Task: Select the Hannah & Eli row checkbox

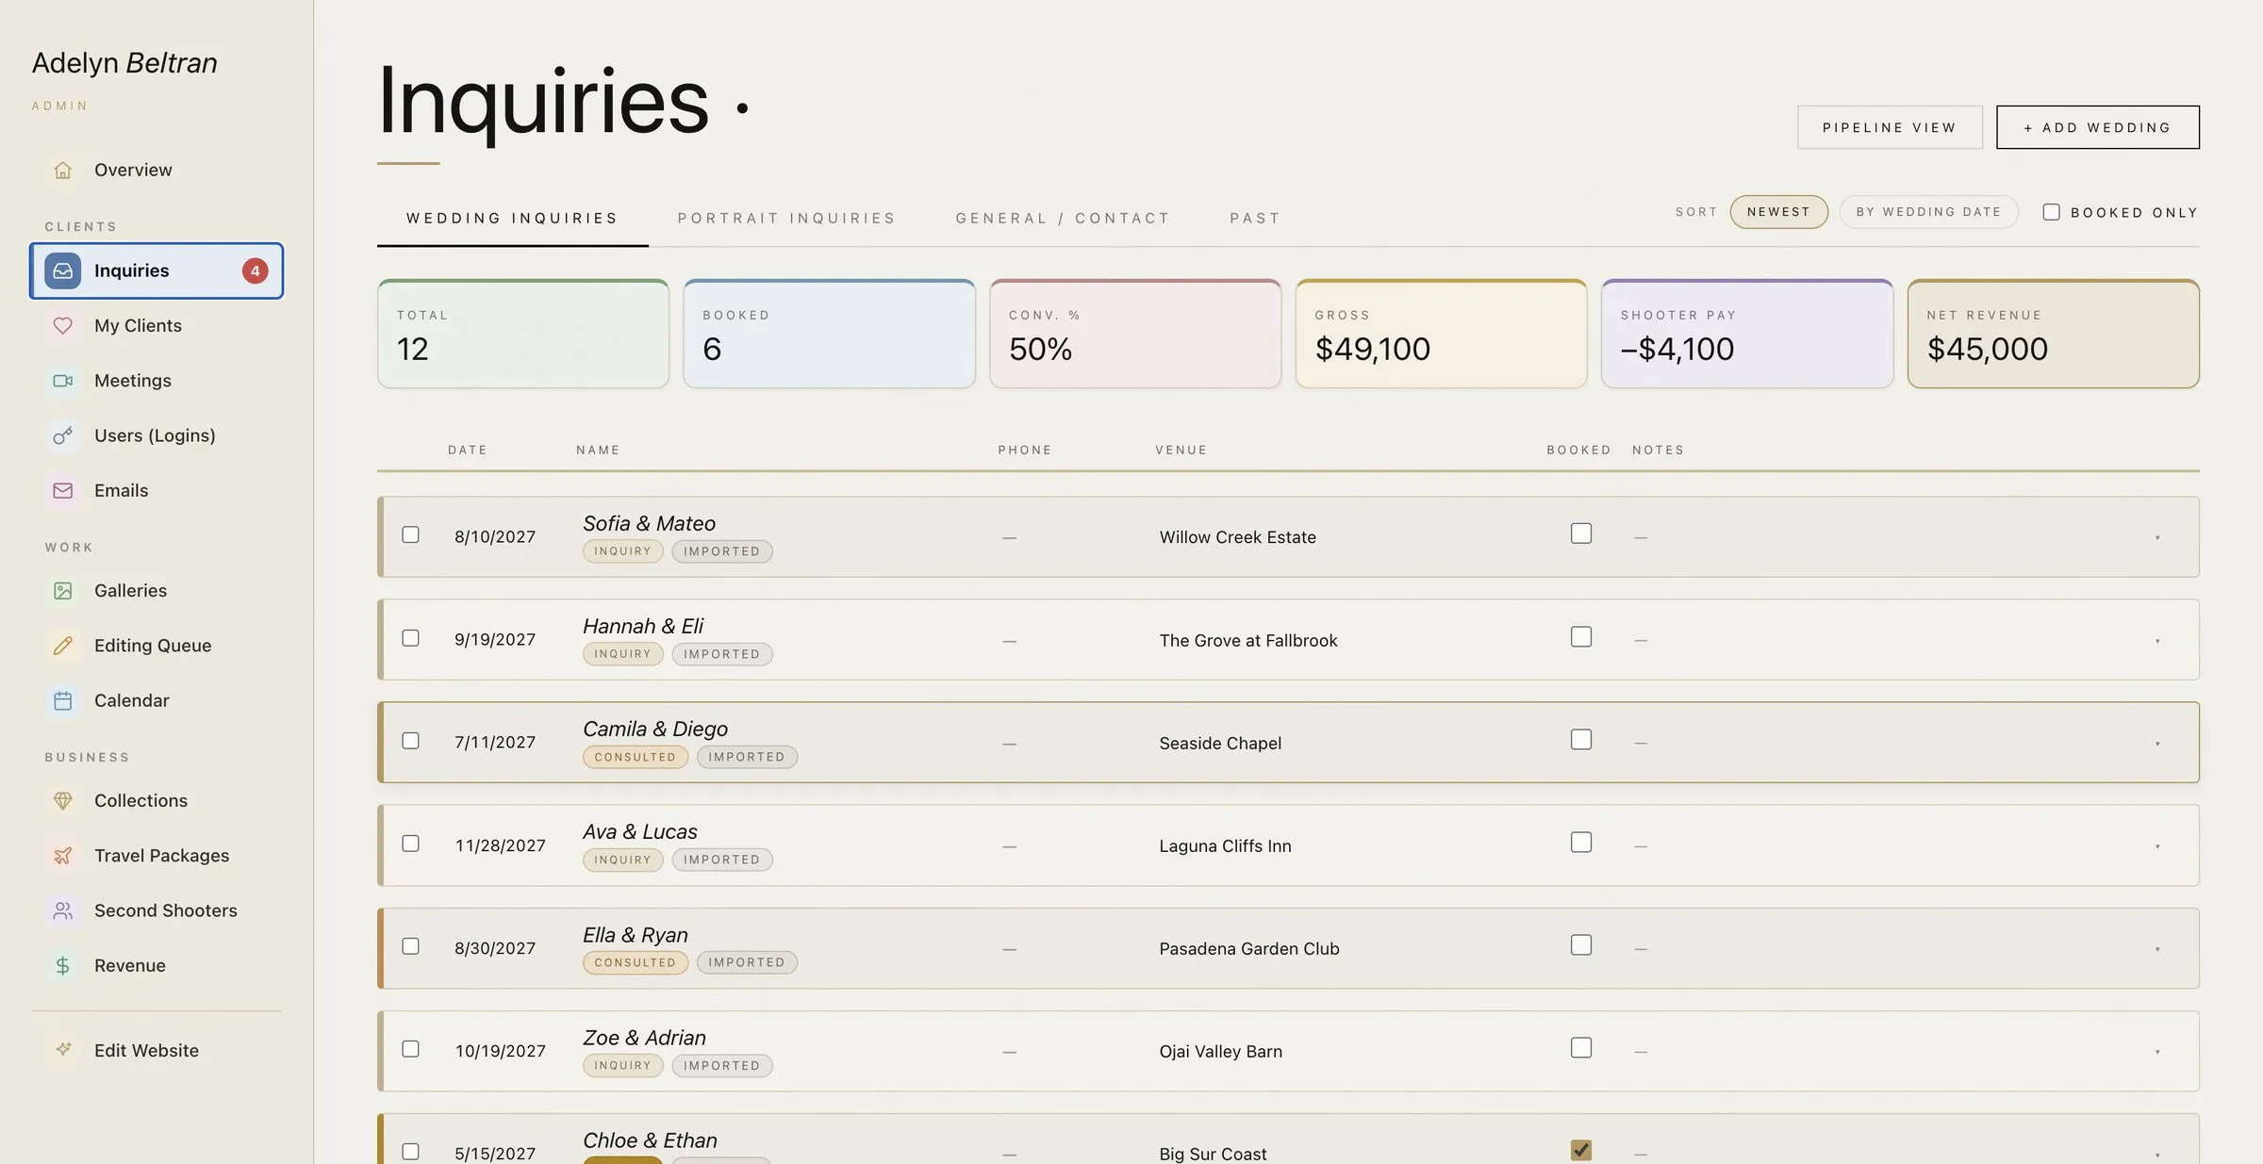Action: click(x=410, y=638)
